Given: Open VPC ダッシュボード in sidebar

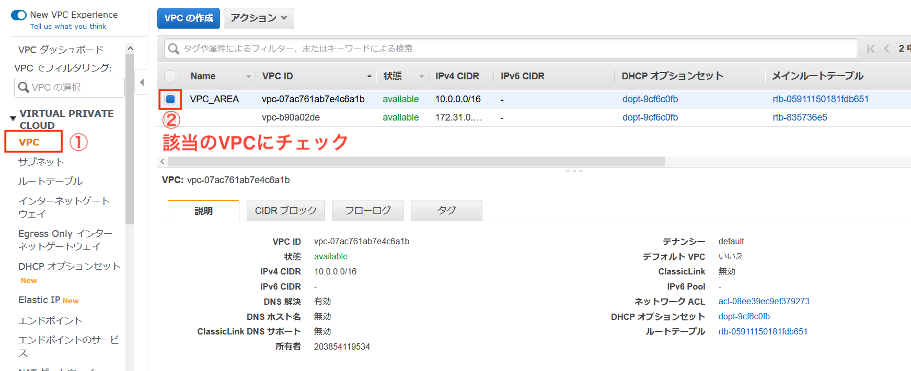Looking at the screenshot, I should coord(61,50).
